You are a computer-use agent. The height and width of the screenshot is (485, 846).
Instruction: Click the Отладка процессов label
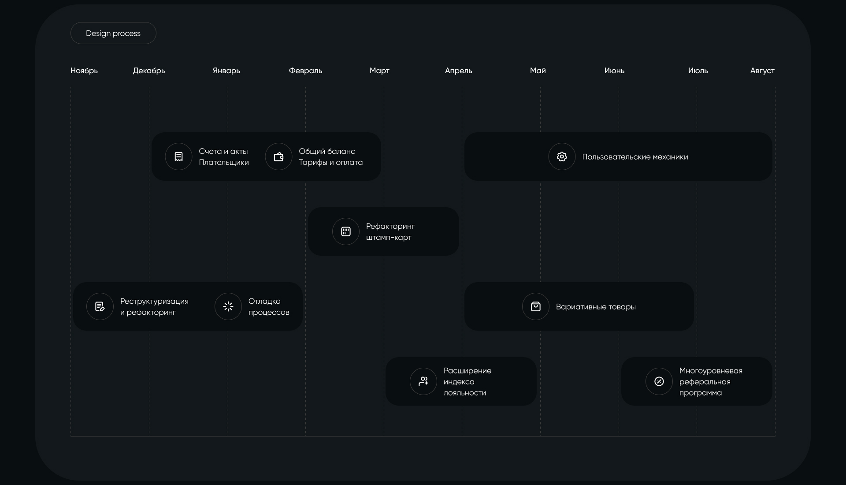269,307
